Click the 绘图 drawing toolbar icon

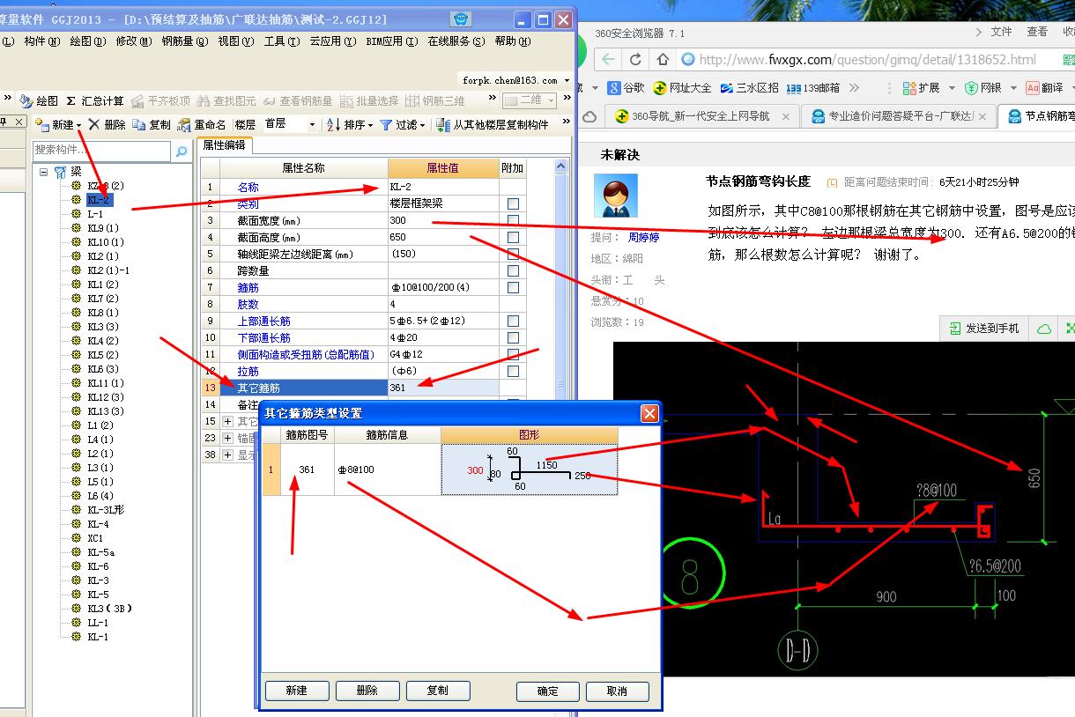coord(26,101)
